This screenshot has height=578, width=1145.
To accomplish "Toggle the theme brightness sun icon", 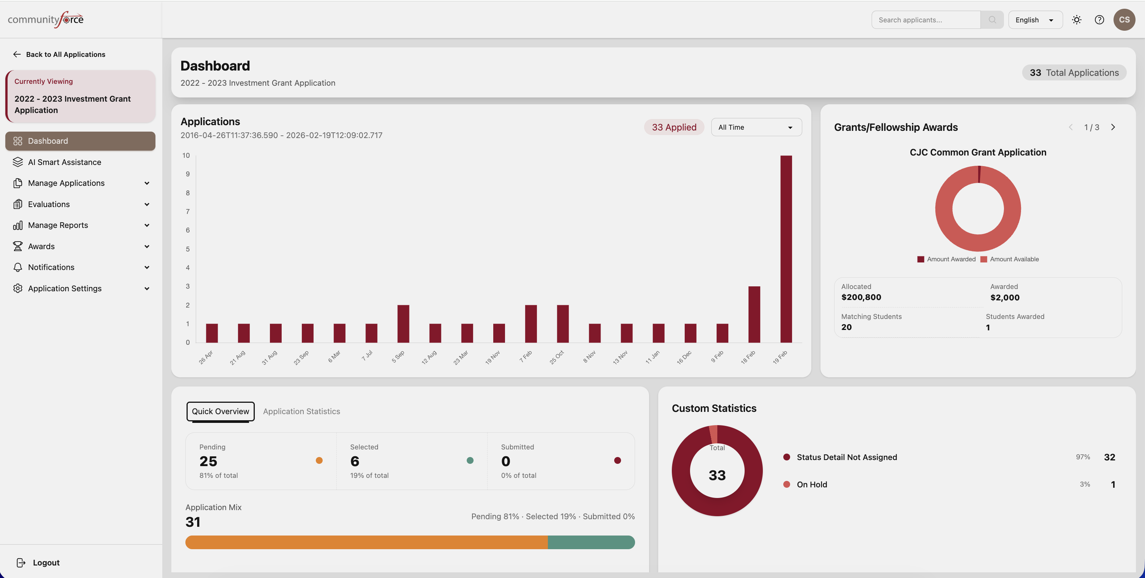I will click(1077, 20).
